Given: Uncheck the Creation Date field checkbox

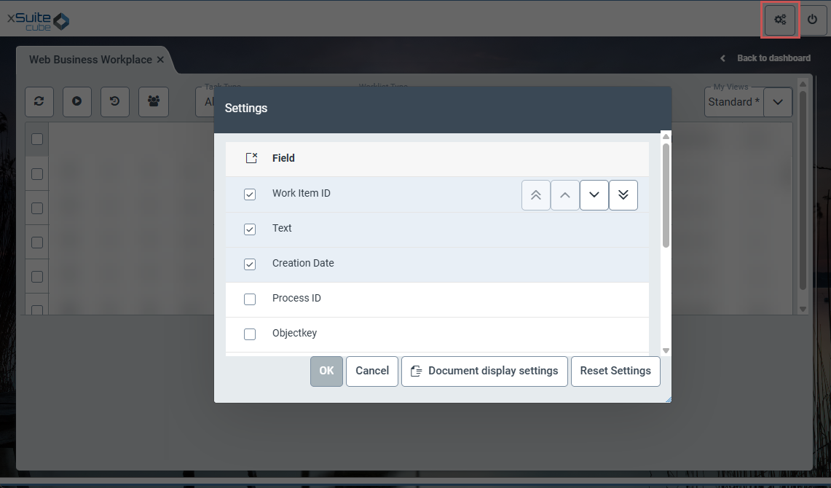Looking at the screenshot, I should tap(250, 264).
